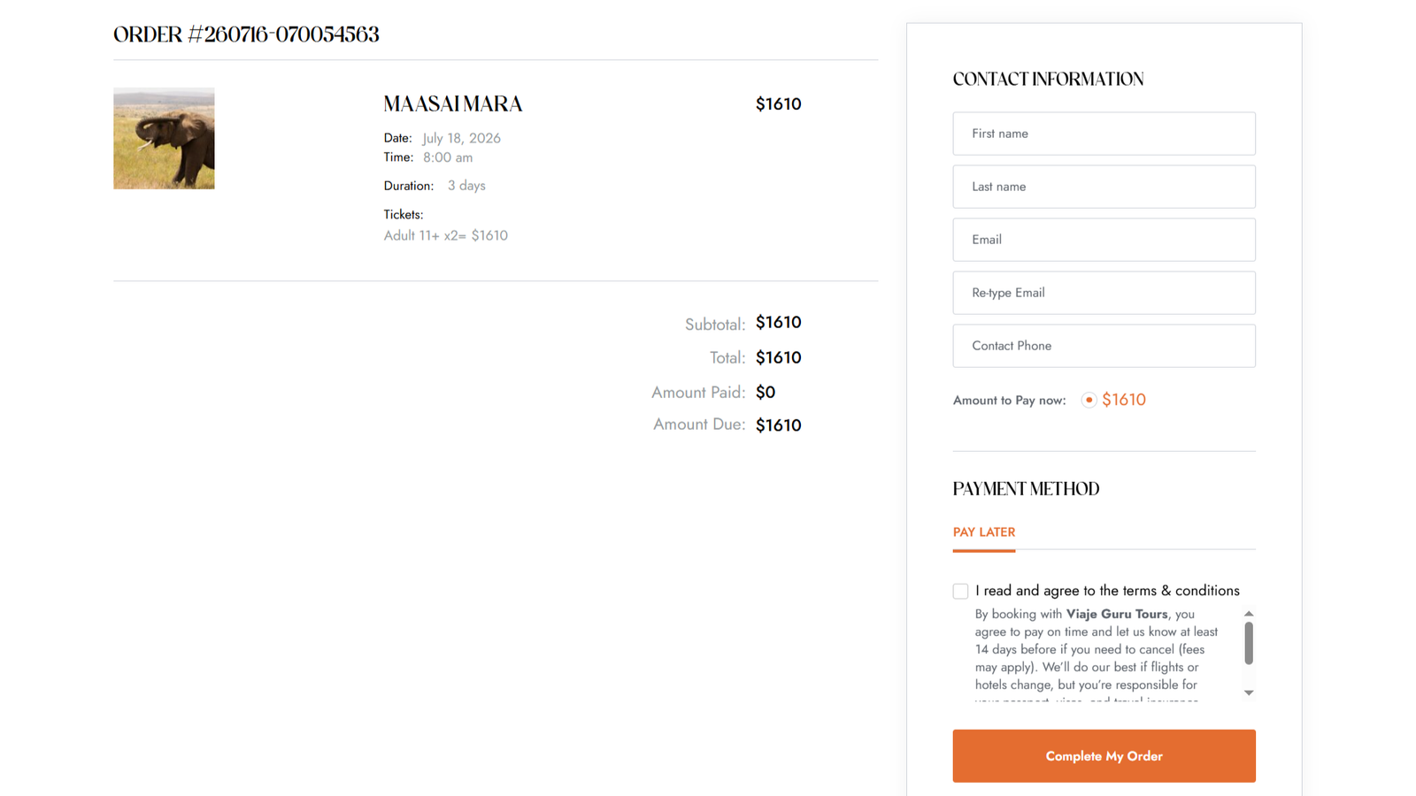Check the terms & conditions agreement box
Screen dimensions: 1416x796
[x=960, y=591]
